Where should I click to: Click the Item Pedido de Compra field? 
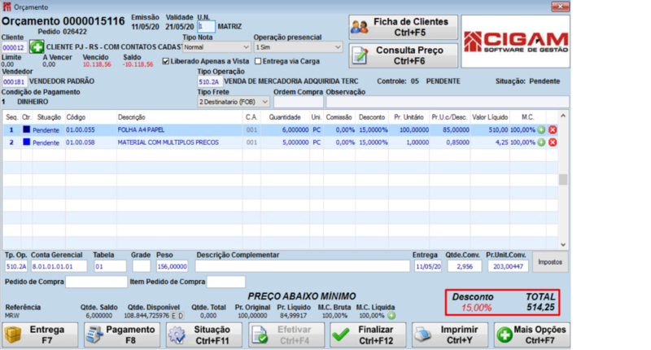click(x=226, y=282)
